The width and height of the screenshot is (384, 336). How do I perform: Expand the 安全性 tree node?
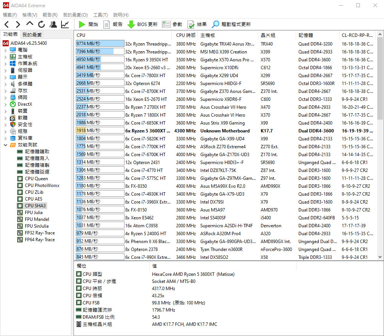click(5, 125)
